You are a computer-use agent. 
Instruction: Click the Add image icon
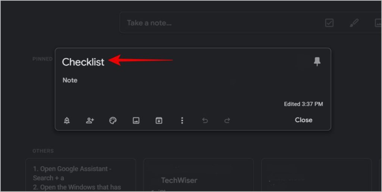click(x=136, y=120)
